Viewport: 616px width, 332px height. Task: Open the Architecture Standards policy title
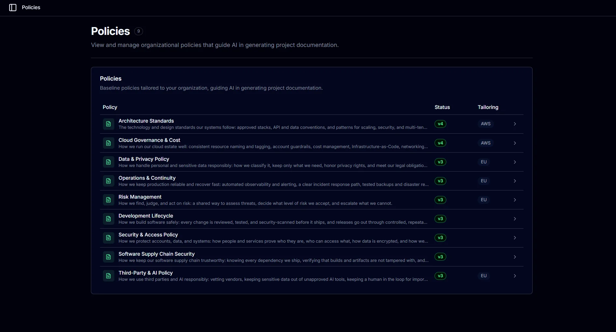pos(146,121)
